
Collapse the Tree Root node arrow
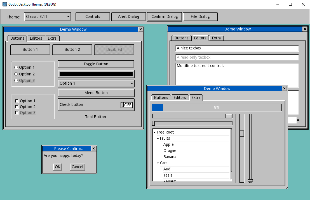pos(155,132)
